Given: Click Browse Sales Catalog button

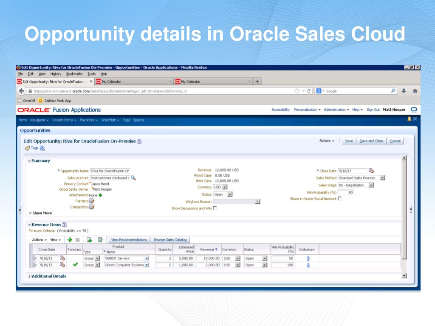Looking at the screenshot, I should [x=170, y=239].
